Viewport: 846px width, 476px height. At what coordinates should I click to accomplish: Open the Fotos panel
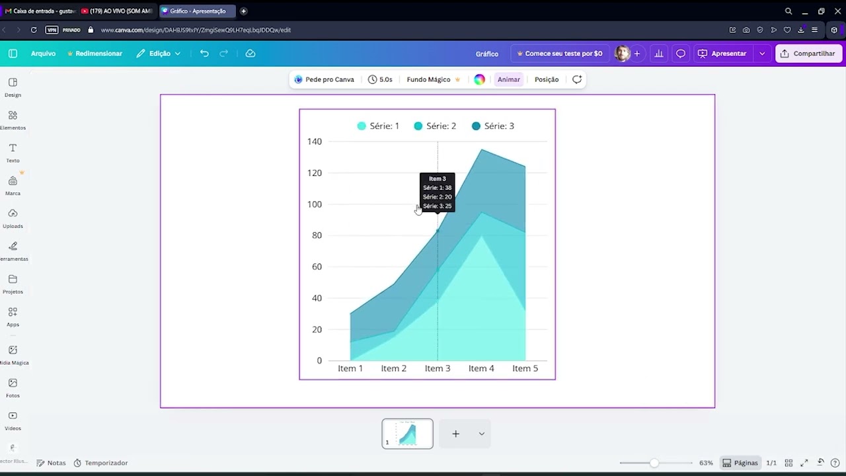click(13, 388)
